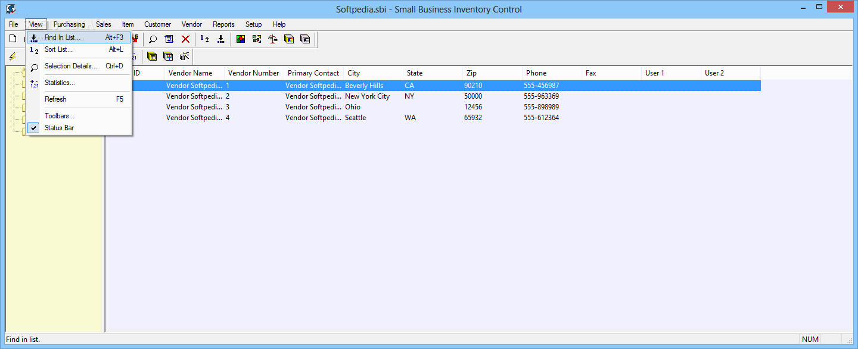858x349 pixels.
Task: Click the NUM indicator in status bar
Action: point(810,339)
